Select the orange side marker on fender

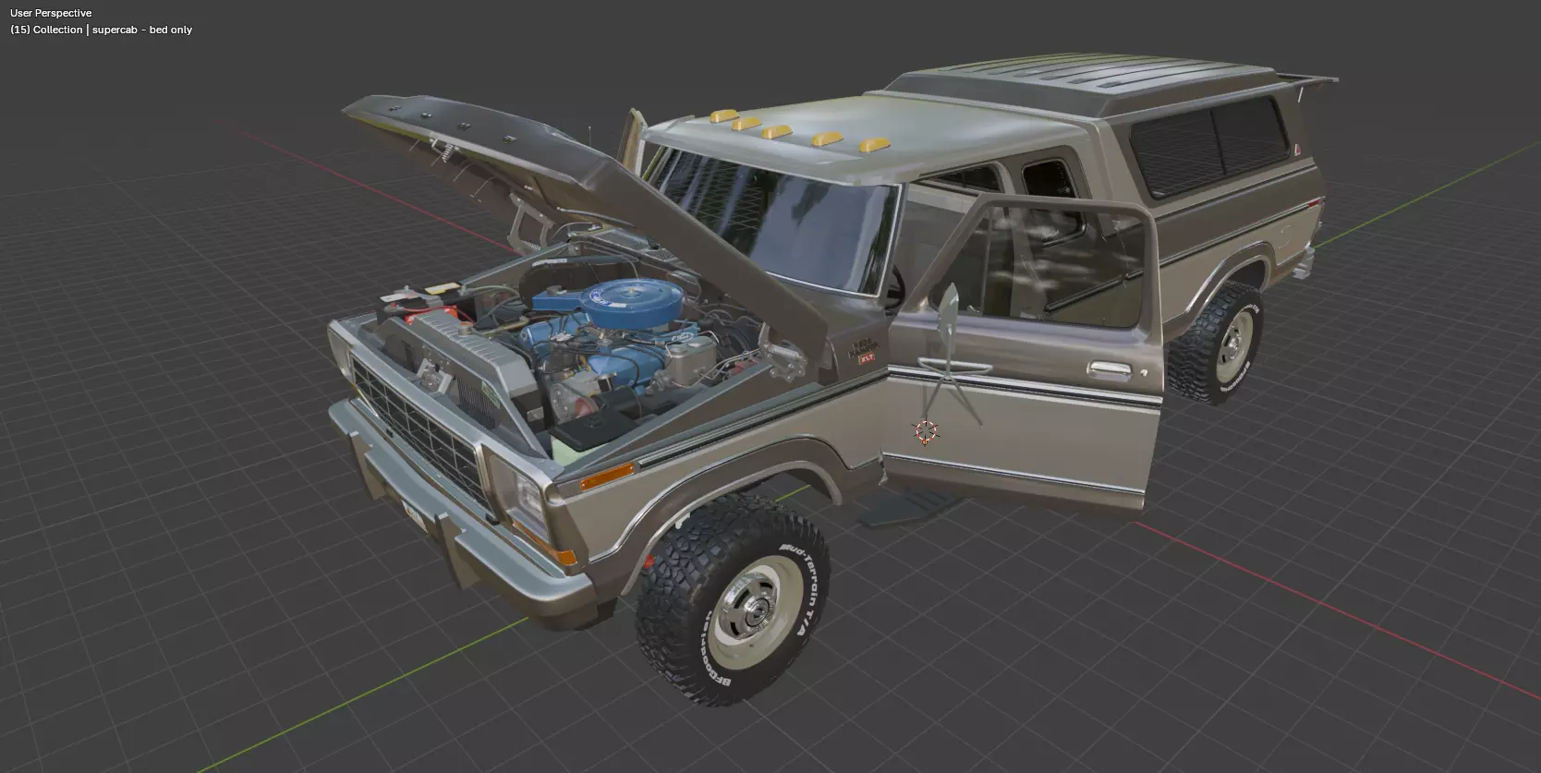pos(609,477)
